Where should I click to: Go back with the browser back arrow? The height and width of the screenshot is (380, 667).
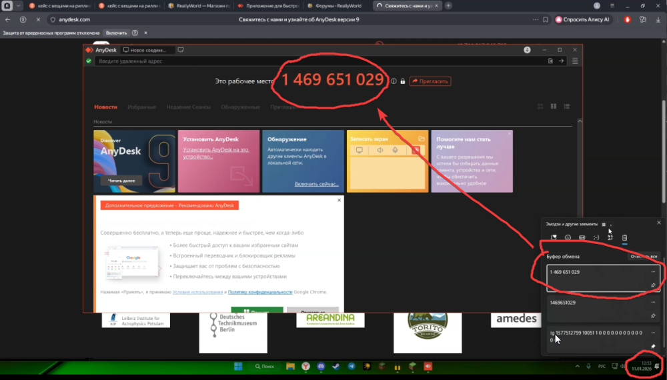click(7, 19)
